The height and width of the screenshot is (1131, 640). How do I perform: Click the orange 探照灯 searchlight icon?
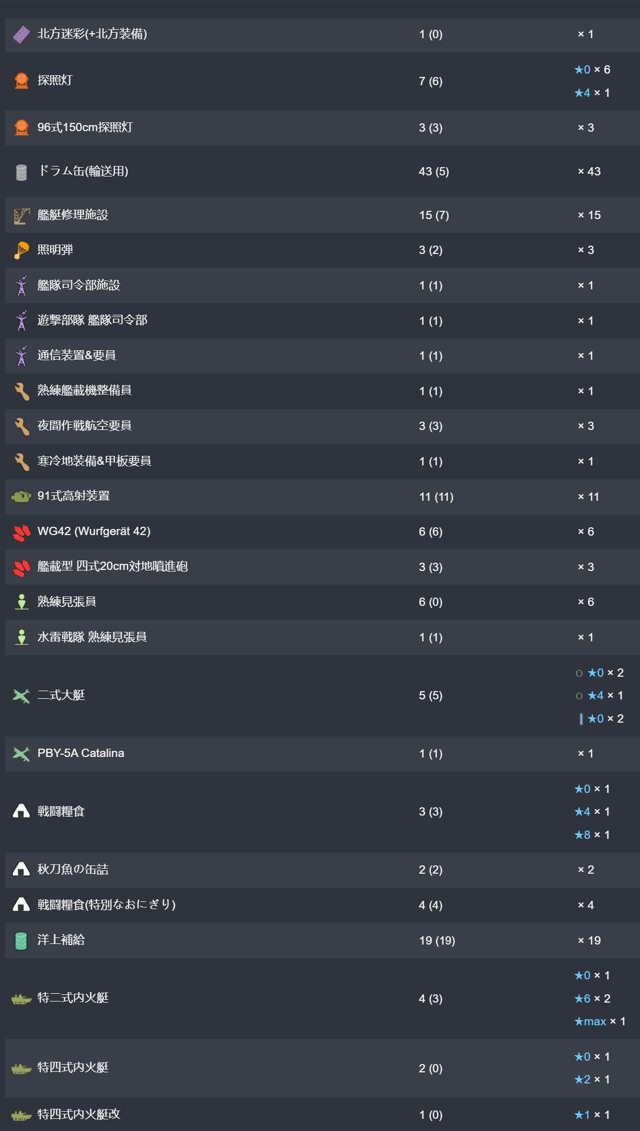click(22, 81)
